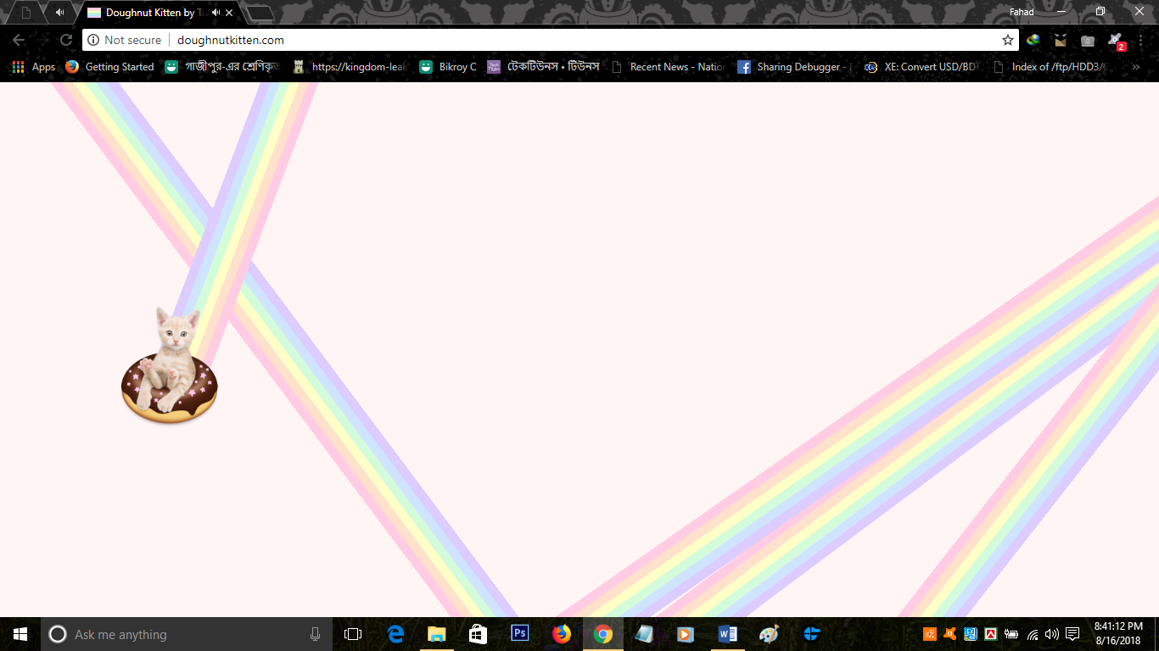
Task: Click the Cortana Ask me anything box
Action: point(187,634)
